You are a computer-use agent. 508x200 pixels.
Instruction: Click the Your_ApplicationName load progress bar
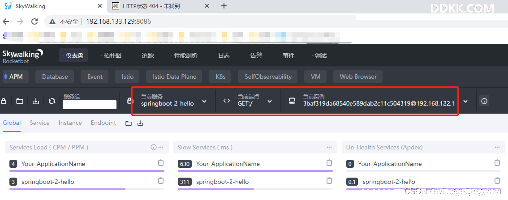tap(87, 171)
